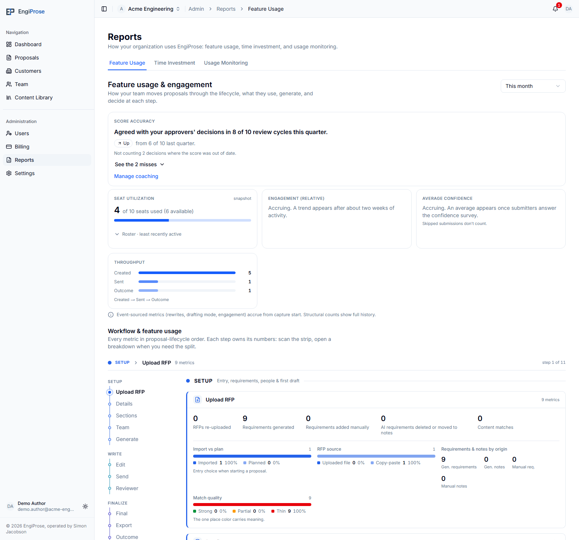Click the SETUP breadcrumb label
The image size is (579, 540).
pos(122,363)
